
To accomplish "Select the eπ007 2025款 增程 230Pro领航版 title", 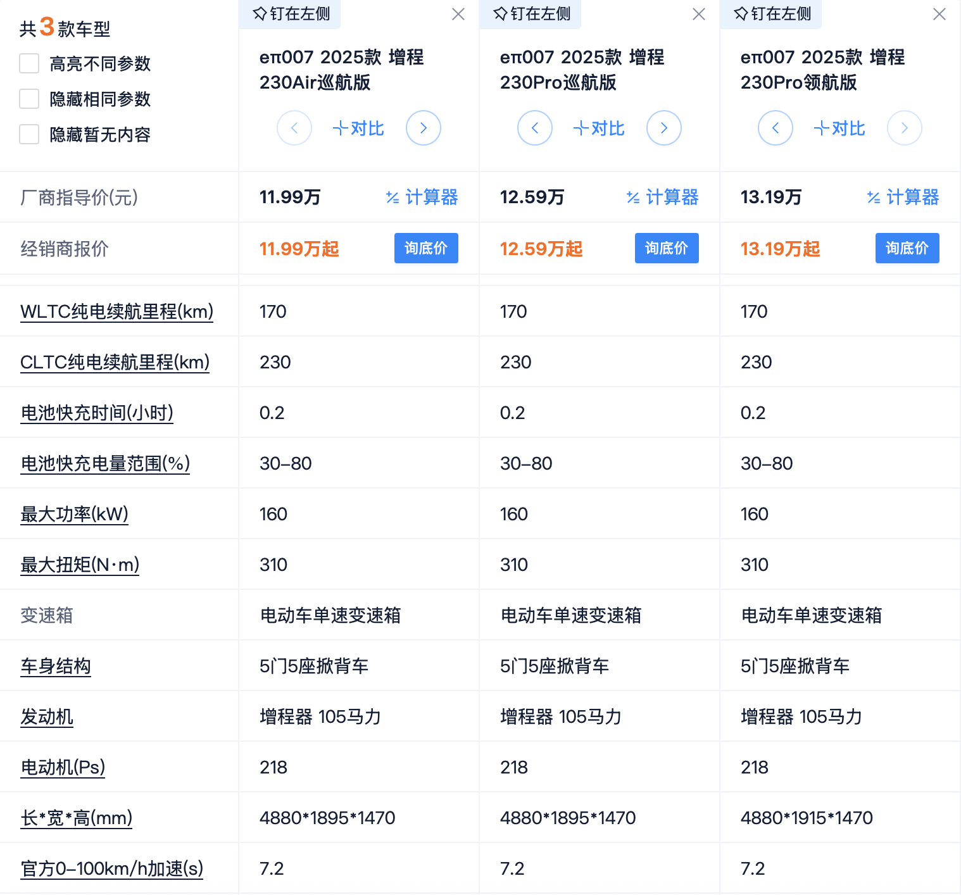I will click(x=823, y=70).
